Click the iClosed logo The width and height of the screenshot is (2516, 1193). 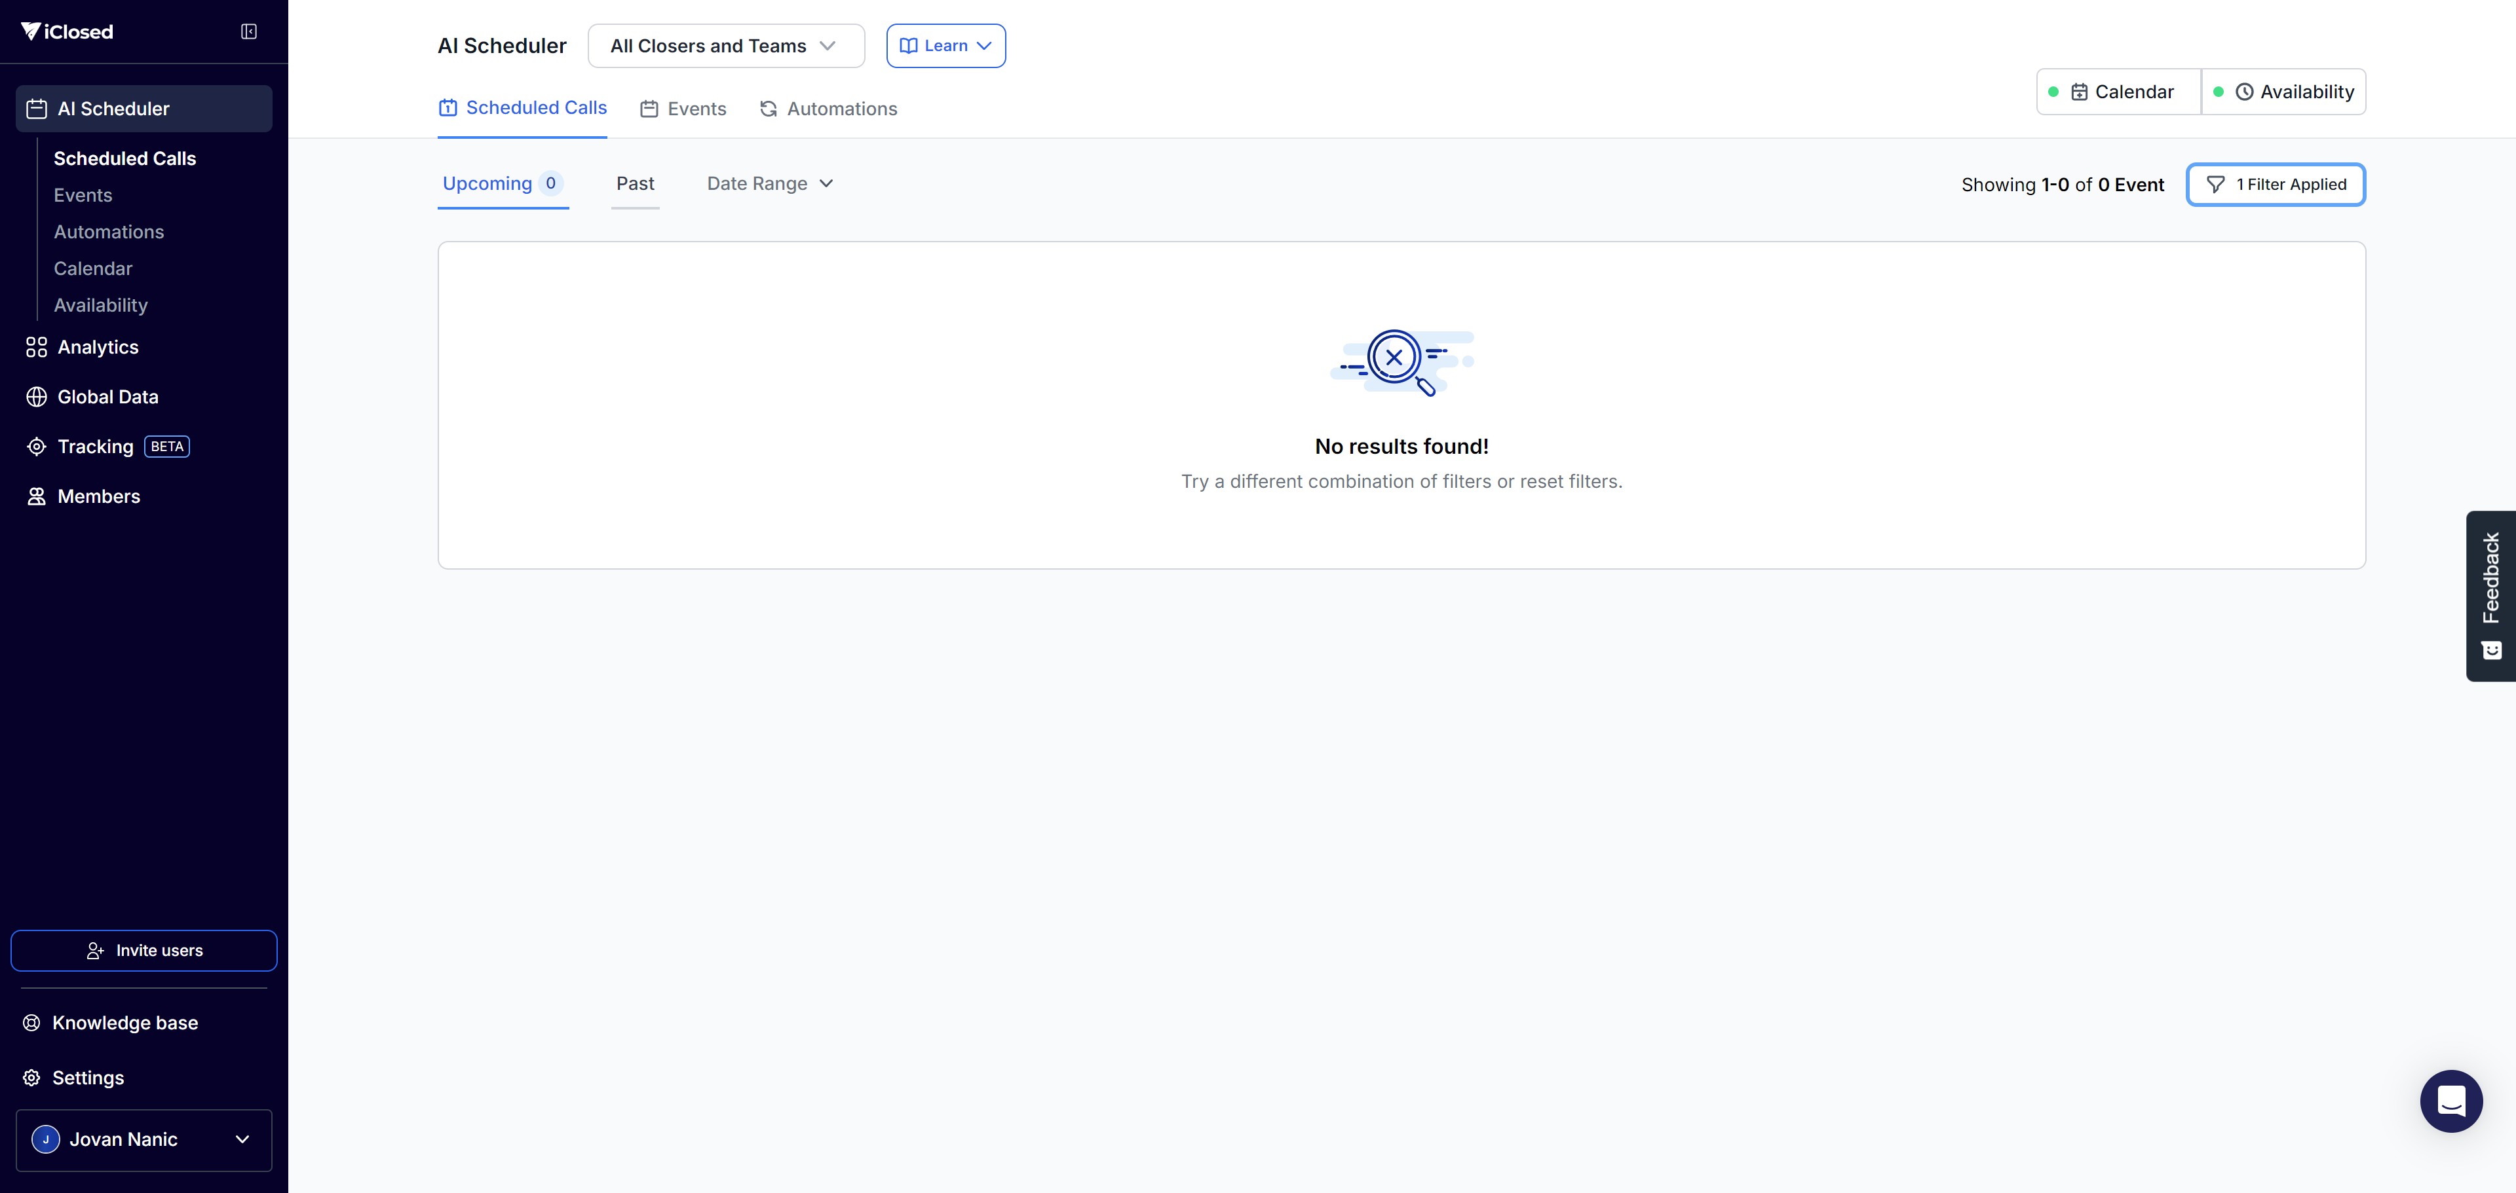67,31
